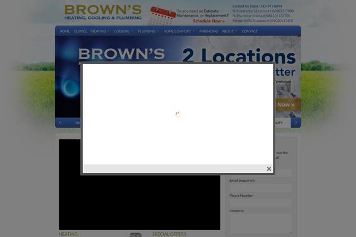Expand the COOLING dropdown menu
Viewport: 356px width, 237px height.
coord(123,31)
